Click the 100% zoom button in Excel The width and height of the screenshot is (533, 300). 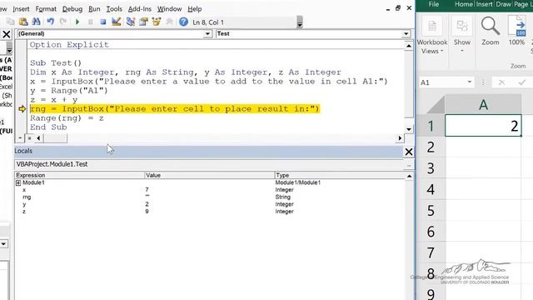tap(516, 31)
